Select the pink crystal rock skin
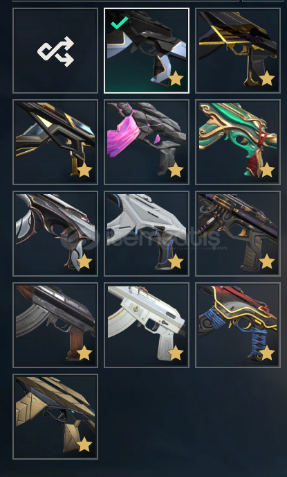 [147, 142]
